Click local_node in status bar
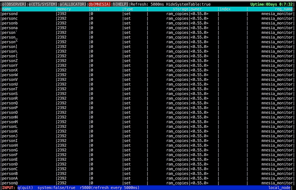Viewport: 296px width, 190px height. (279, 188)
